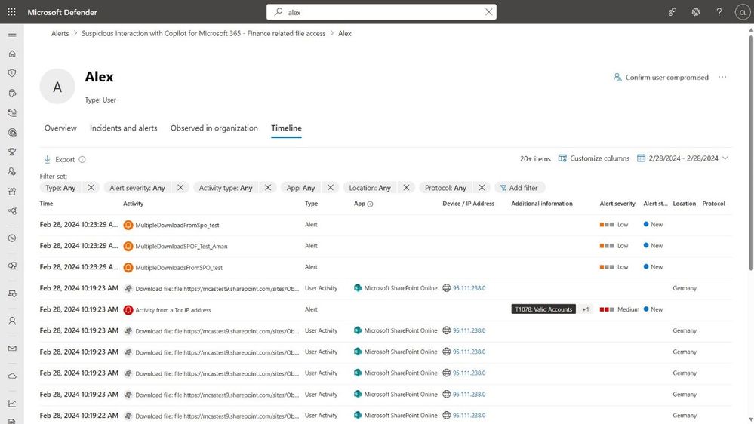
Task: Open the Type: Any filter
Action: click(x=60, y=188)
